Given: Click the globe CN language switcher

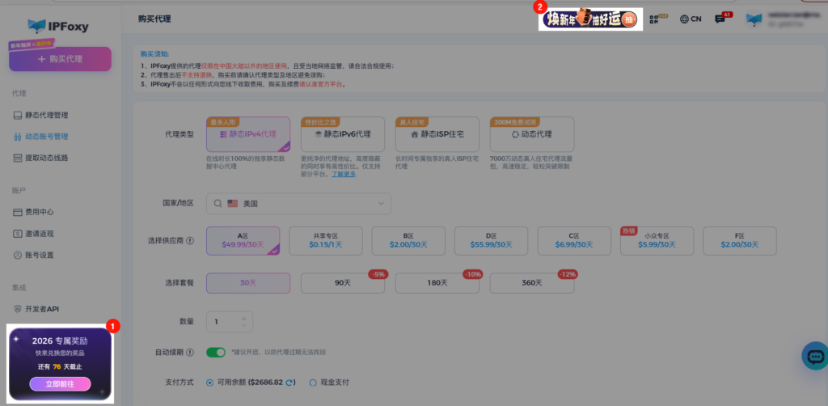Looking at the screenshot, I should 690,19.
